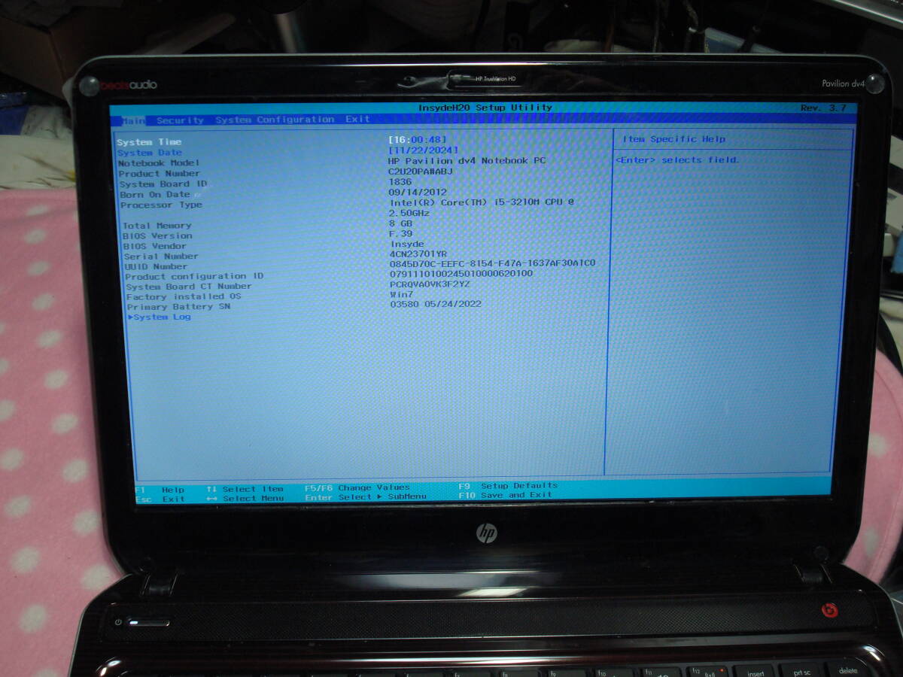903x677 pixels.
Task: Click the Enter Select SubMenu footer hint
Action: [366, 497]
